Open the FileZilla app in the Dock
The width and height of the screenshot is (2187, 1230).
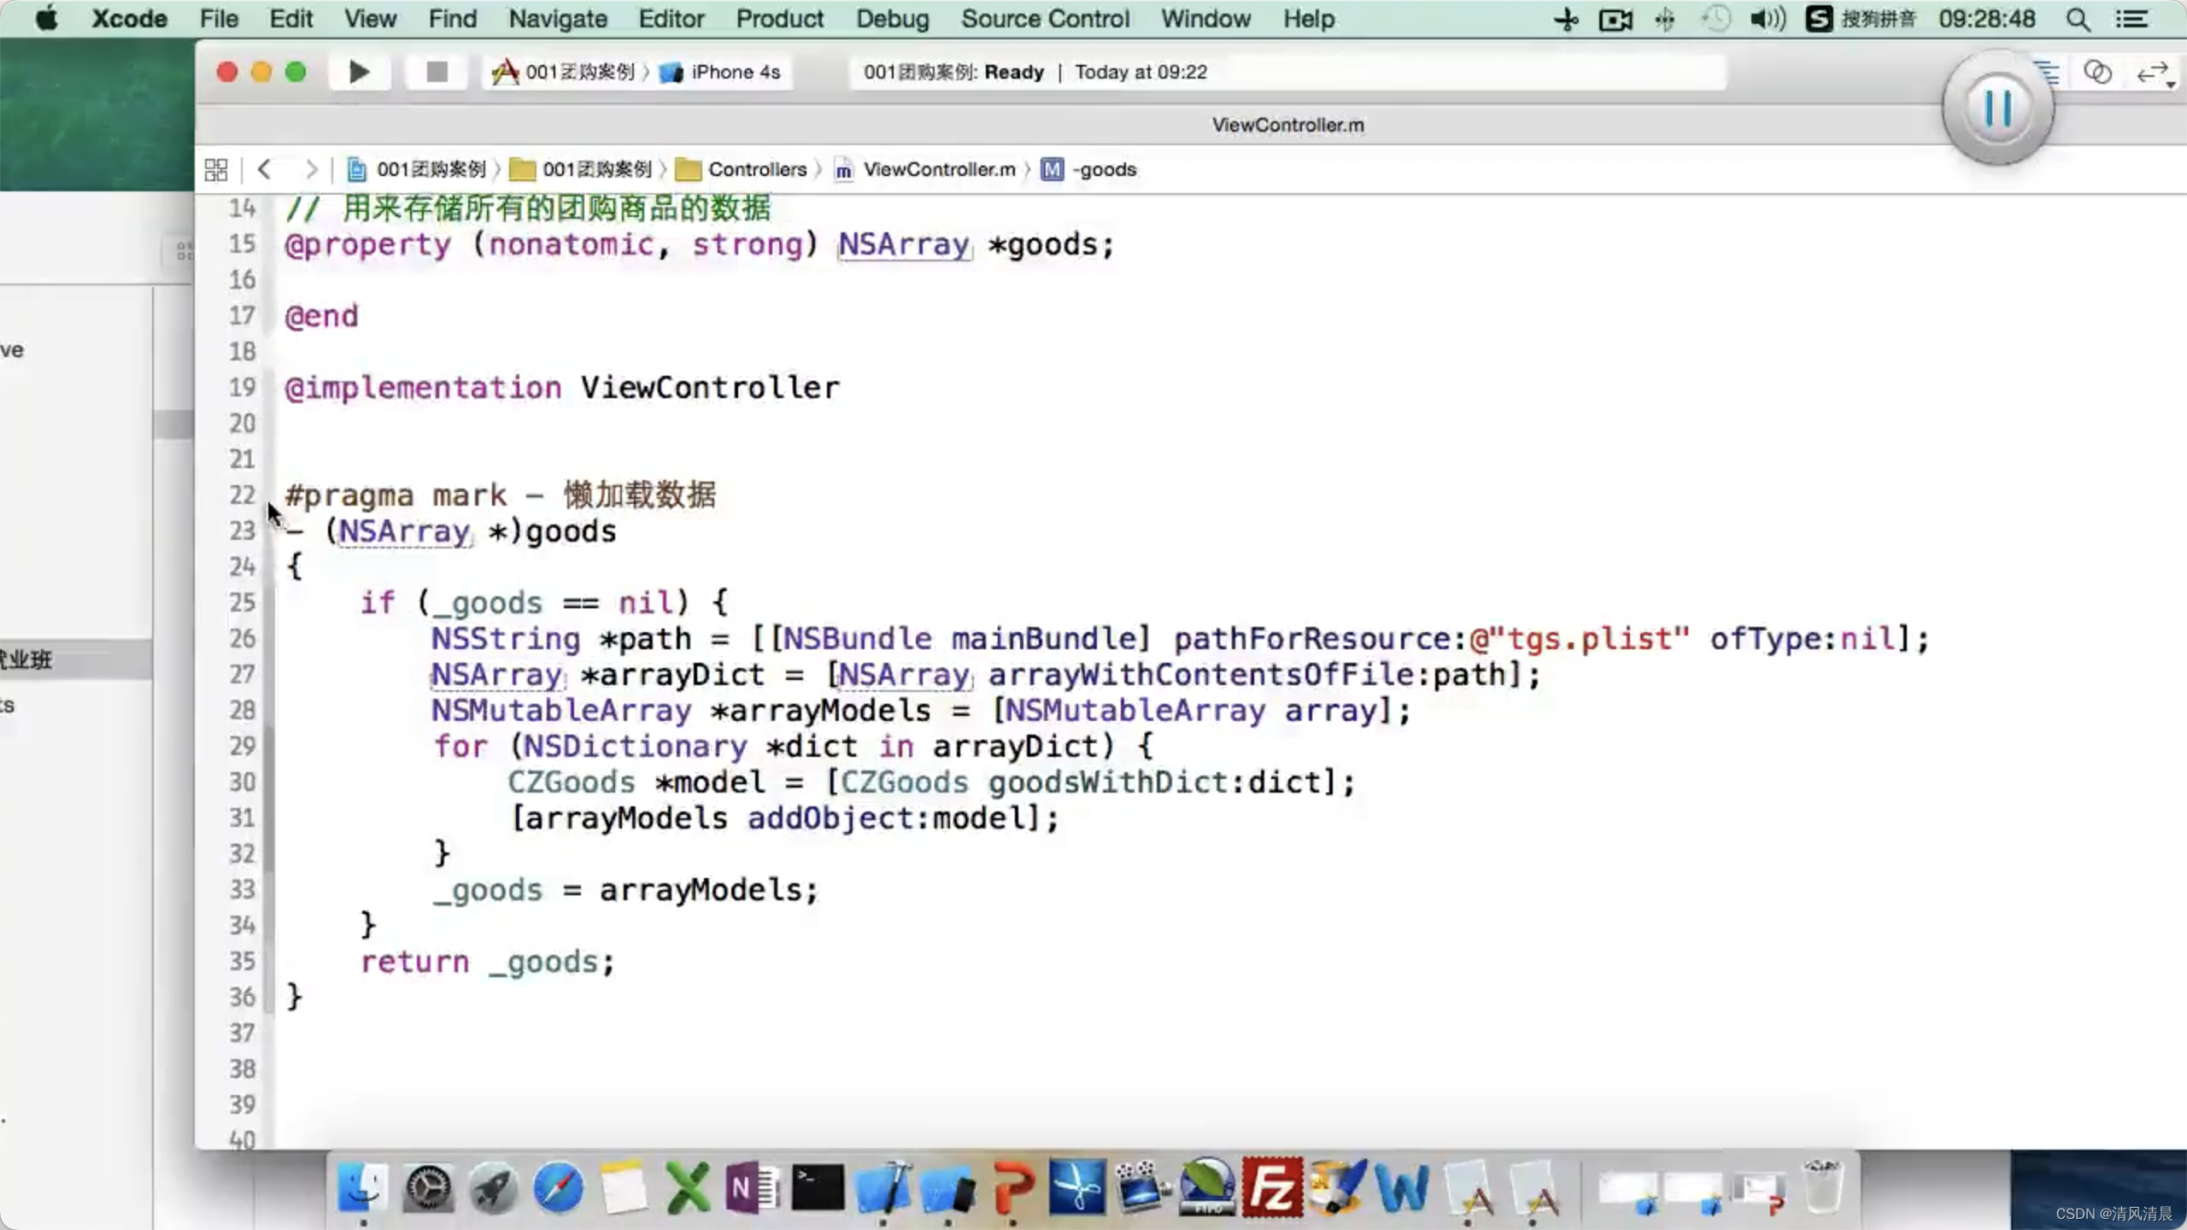click(x=1271, y=1187)
